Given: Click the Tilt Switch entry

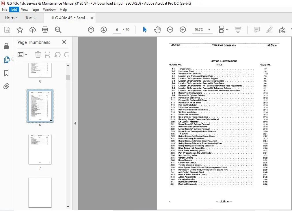Looking at the screenshot, I should (183, 134).
